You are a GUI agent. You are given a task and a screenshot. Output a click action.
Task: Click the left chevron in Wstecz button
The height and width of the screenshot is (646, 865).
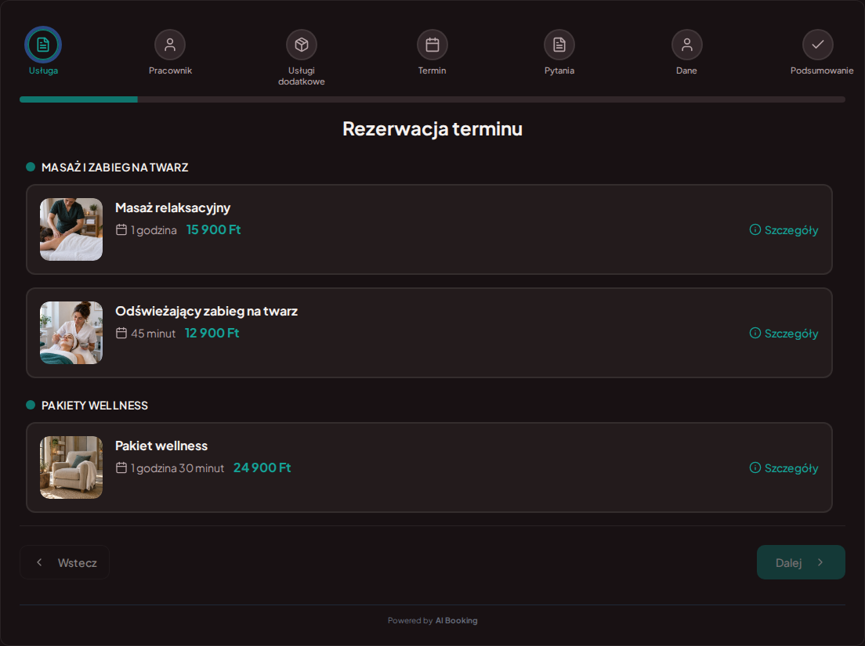click(x=39, y=562)
